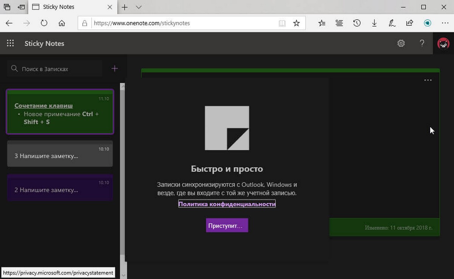This screenshot has height=279, width=454.
Task: Show tabs you've set aside
Action: tap(7, 7)
